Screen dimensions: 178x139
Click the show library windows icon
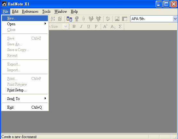tap(69, 19)
